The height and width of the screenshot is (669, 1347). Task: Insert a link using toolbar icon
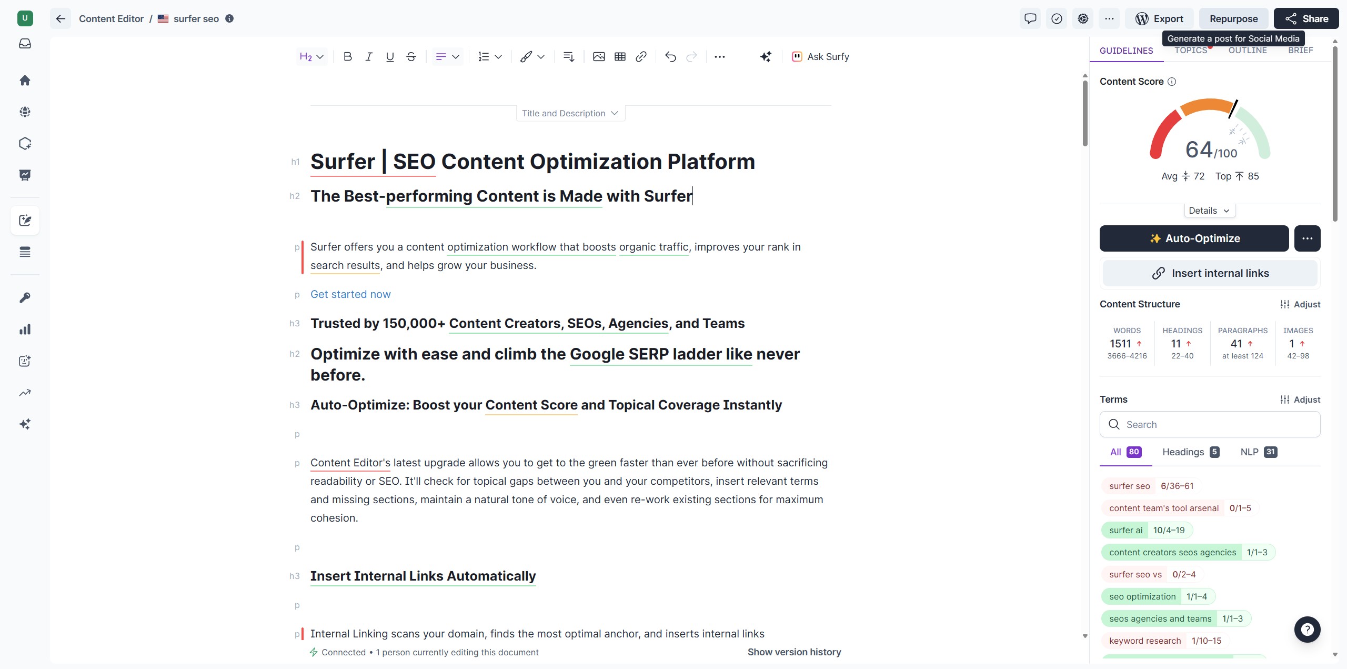(x=641, y=56)
